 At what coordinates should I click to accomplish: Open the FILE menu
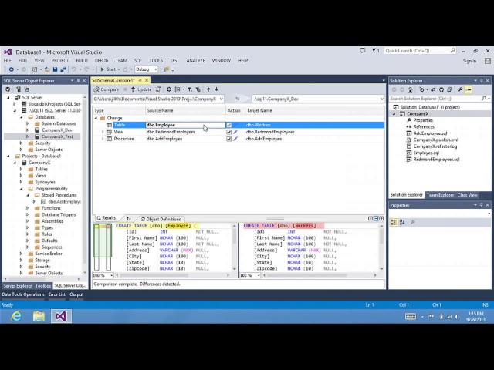click(8, 60)
